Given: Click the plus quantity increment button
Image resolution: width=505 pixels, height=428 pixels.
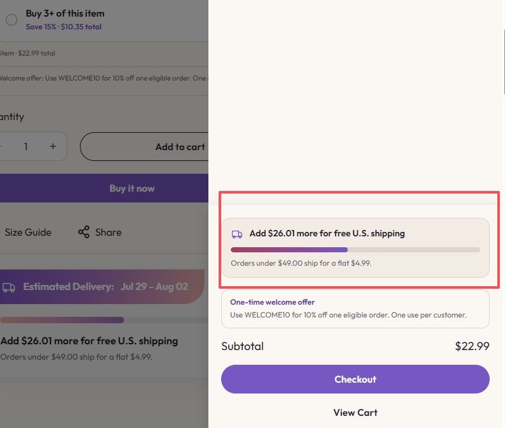Looking at the screenshot, I should pyautogui.click(x=53, y=146).
